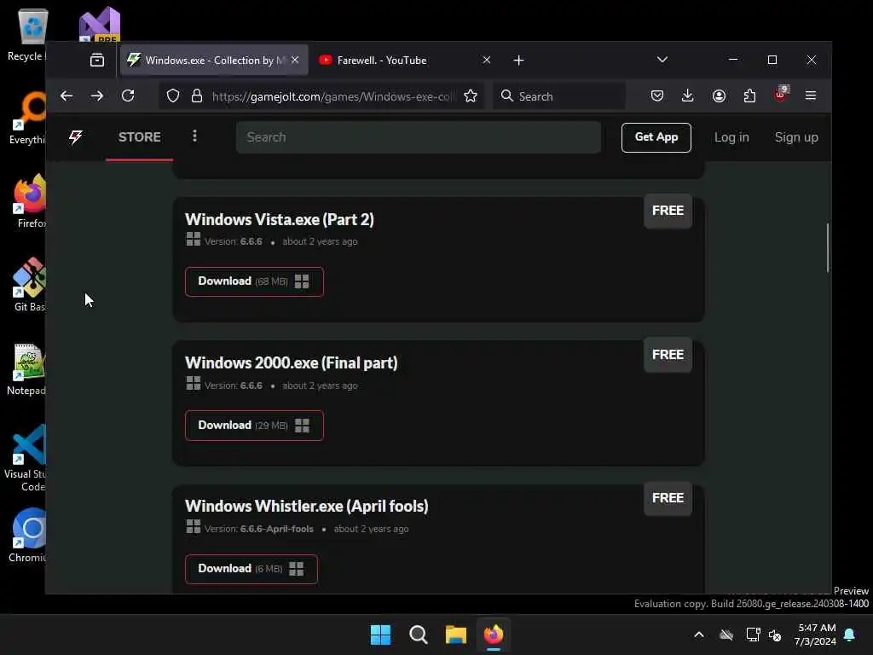This screenshot has width=873, height=655.
Task: Close the Farewell YouTube tab
Action: pyautogui.click(x=487, y=60)
